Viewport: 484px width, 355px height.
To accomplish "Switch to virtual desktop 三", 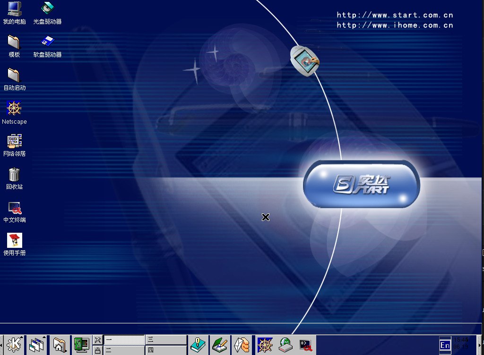I will coord(166,340).
